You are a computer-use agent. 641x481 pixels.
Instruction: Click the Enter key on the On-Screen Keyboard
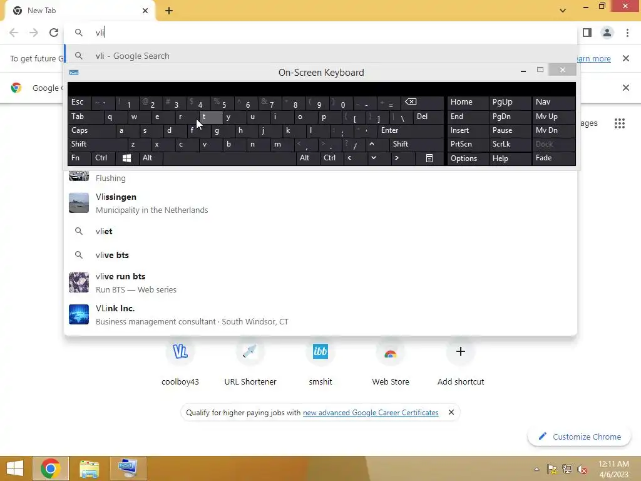click(411, 130)
